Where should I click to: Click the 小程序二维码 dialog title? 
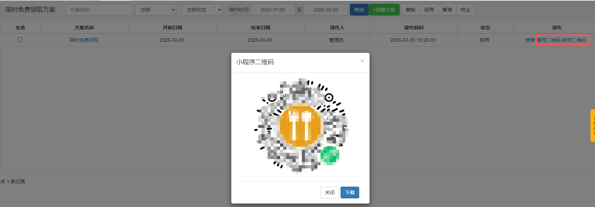255,62
